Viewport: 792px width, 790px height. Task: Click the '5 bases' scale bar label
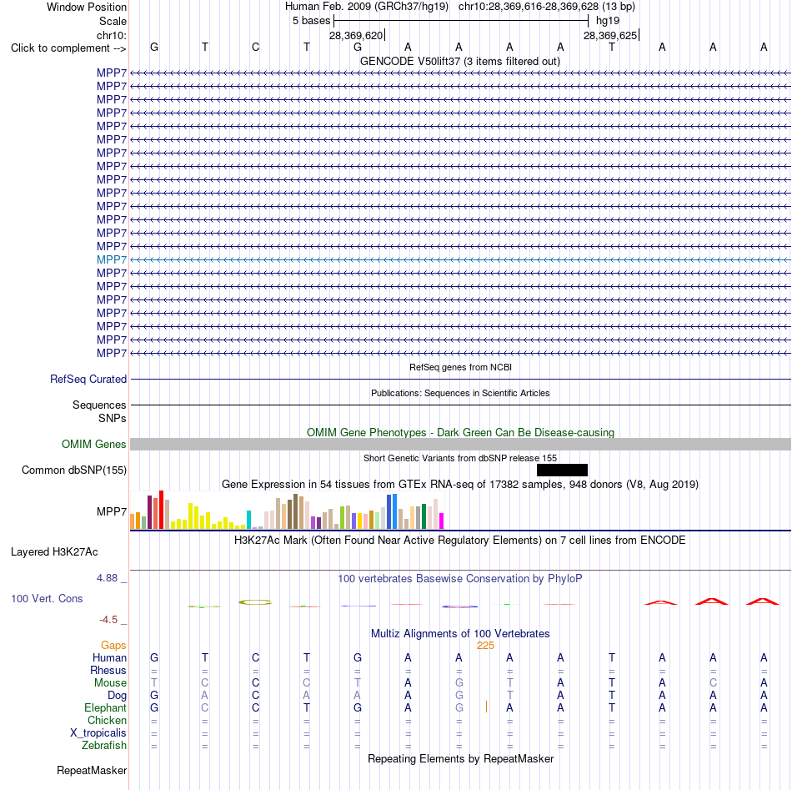pyautogui.click(x=311, y=21)
